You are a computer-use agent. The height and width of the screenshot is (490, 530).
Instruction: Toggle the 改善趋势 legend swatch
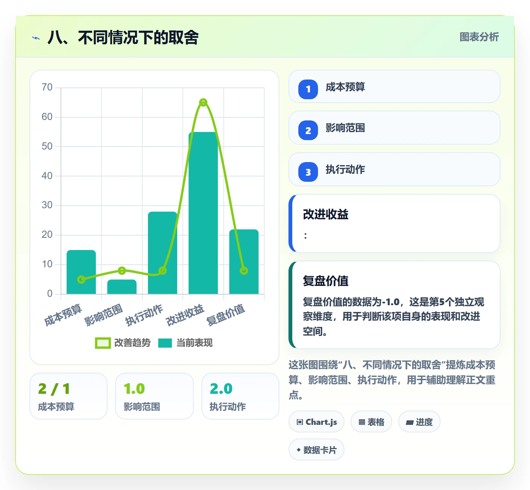click(x=103, y=343)
